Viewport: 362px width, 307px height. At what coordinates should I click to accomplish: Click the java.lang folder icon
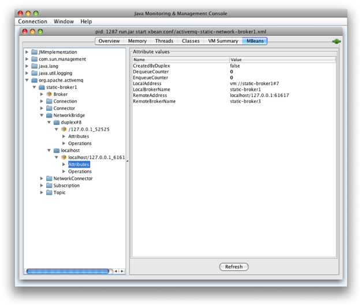tap(35, 66)
